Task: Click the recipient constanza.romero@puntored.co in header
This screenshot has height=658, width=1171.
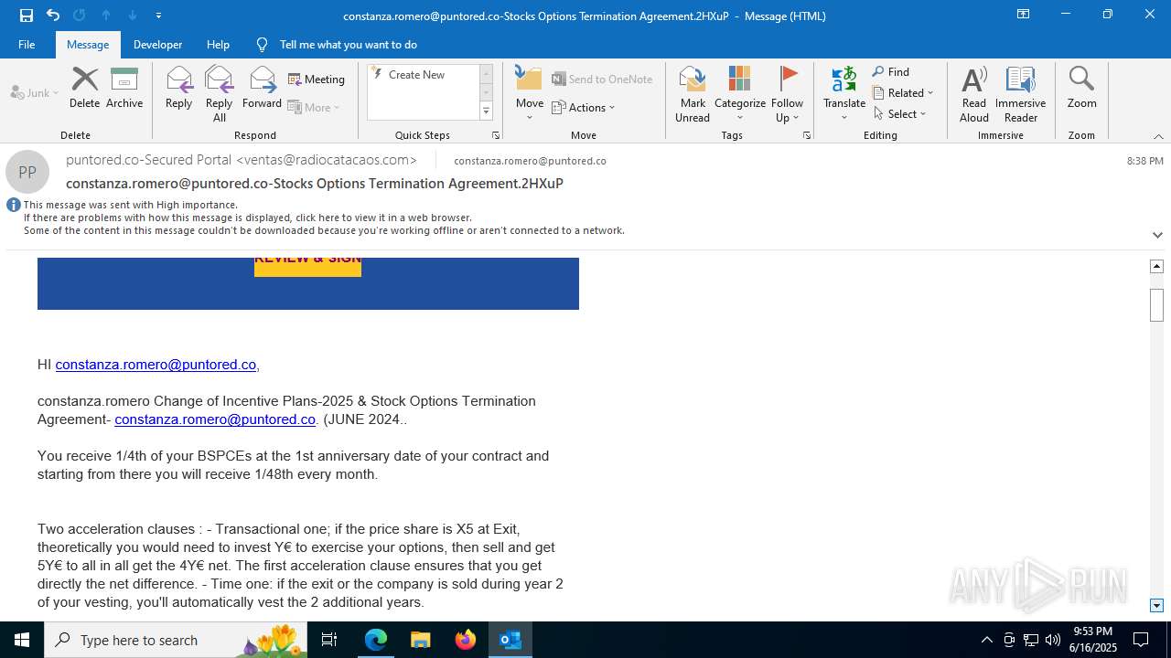Action: pos(530,161)
